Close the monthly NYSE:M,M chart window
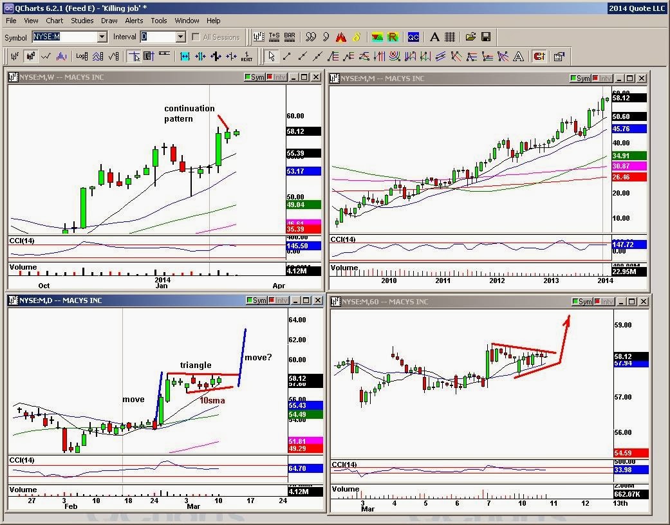Screen dimensions: 670x525 pyautogui.click(x=642, y=78)
